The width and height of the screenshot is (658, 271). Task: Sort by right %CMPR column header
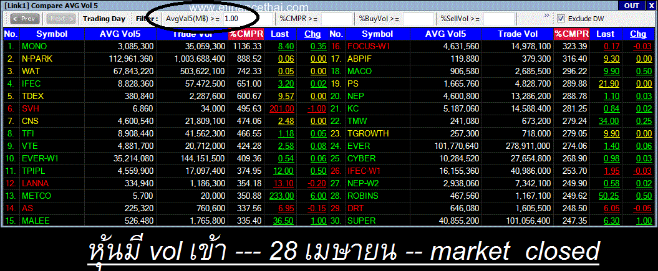(x=571, y=34)
